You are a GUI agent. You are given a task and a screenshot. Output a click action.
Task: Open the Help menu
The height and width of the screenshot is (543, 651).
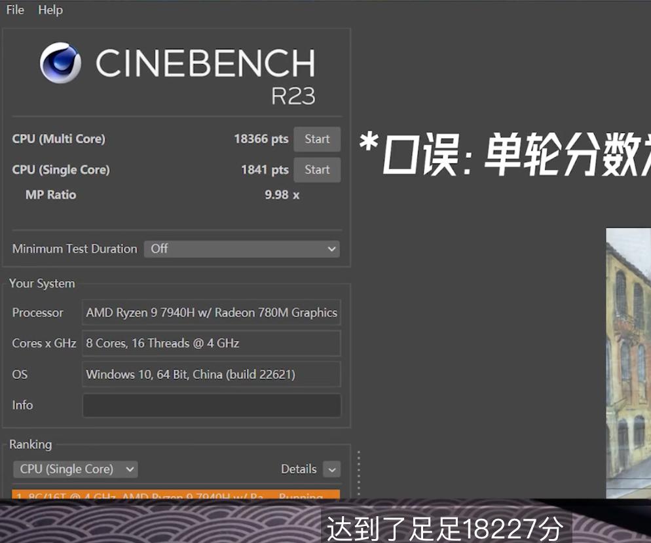click(x=50, y=9)
